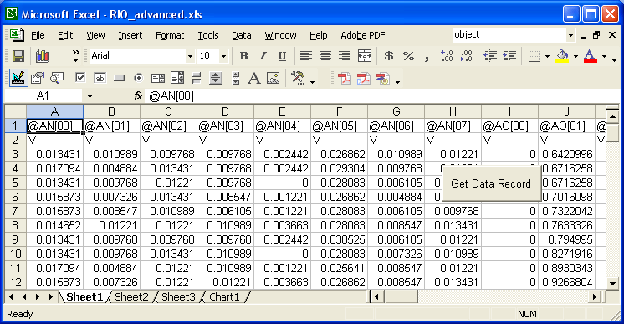Apply Merge and Center formatting

pos(365,56)
